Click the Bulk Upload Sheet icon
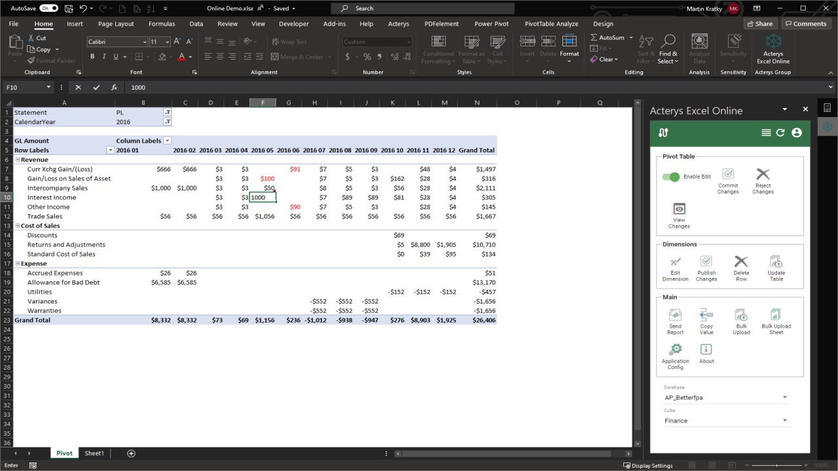 (x=776, y=315)
